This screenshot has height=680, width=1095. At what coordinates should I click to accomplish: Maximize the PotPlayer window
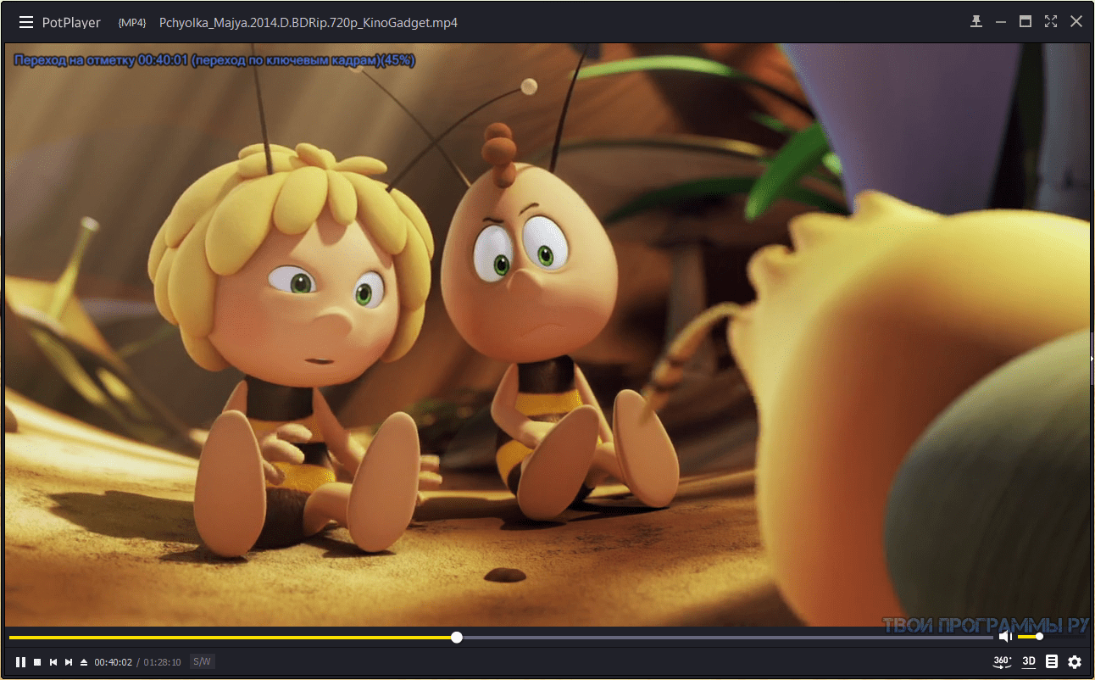click(1026, 22)
